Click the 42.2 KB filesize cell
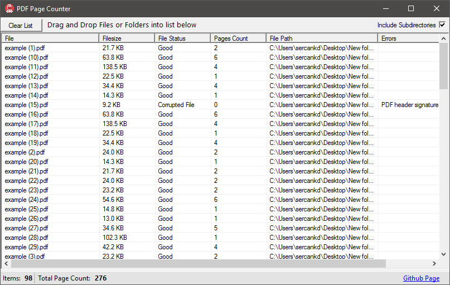This screenshot has height=285, width=450. click(113, 247)
